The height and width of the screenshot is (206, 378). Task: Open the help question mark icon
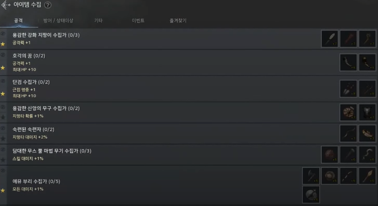(48, 5)
